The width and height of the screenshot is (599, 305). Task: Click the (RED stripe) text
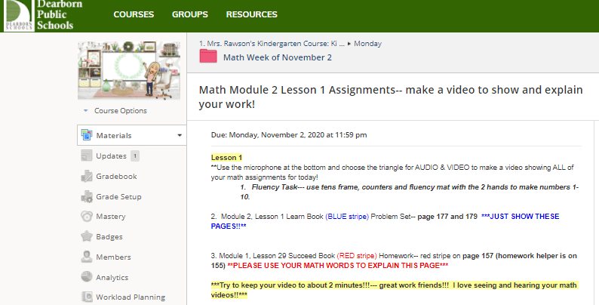pos(357,256)
